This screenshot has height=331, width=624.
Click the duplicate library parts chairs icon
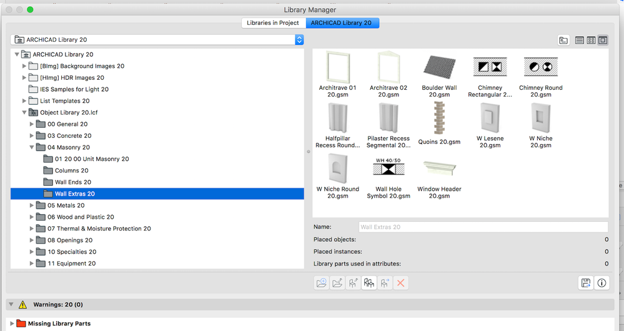point(369,283)
